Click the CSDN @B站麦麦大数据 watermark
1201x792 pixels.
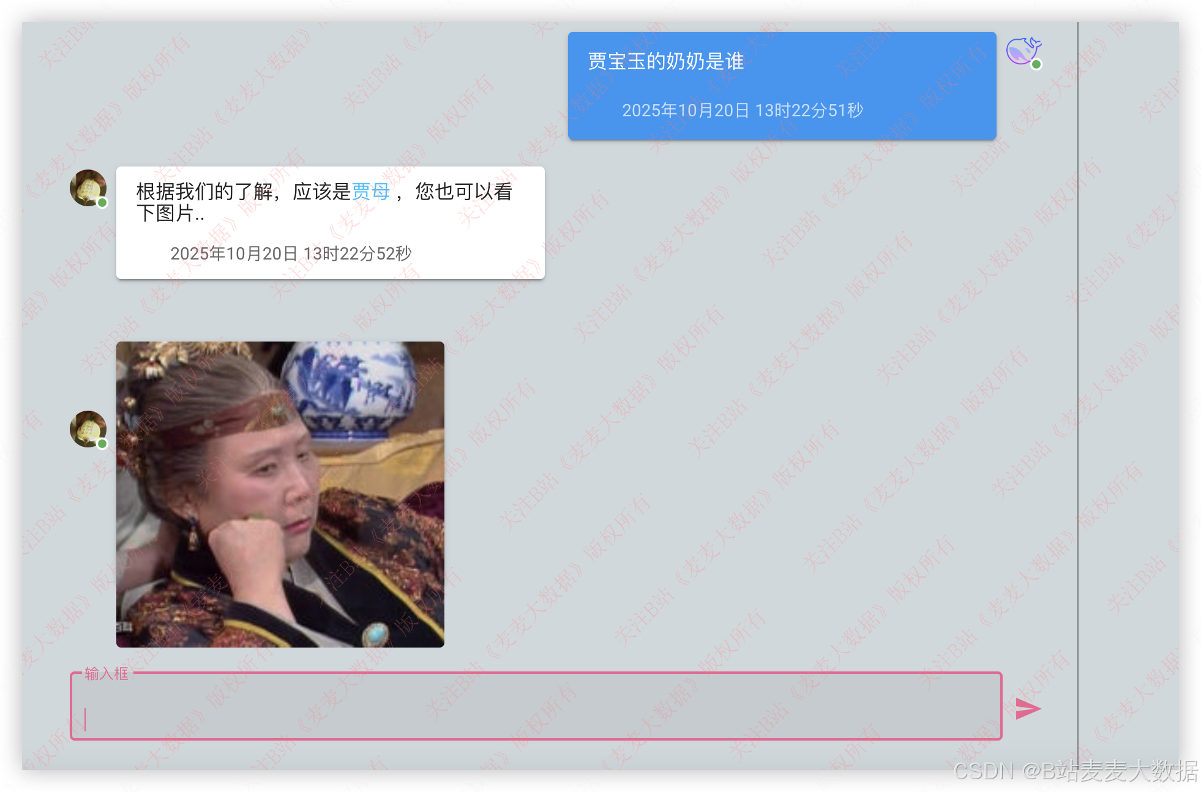click(x=1075, y=771)
